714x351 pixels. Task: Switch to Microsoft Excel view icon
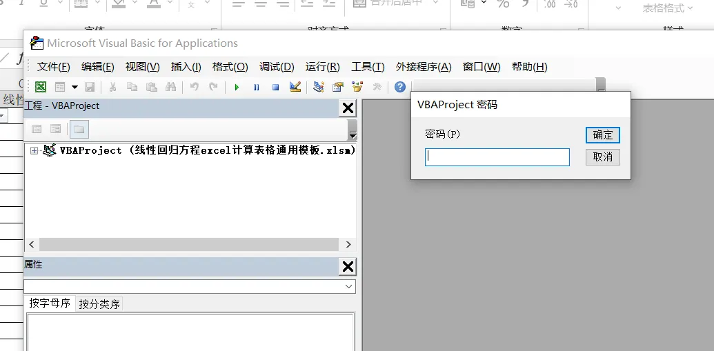(41, 86)
